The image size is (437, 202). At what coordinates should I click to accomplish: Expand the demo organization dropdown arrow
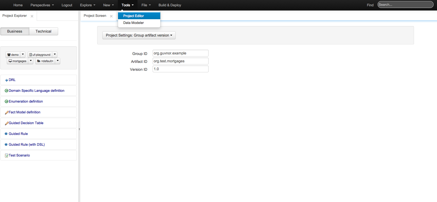point(23,54)
